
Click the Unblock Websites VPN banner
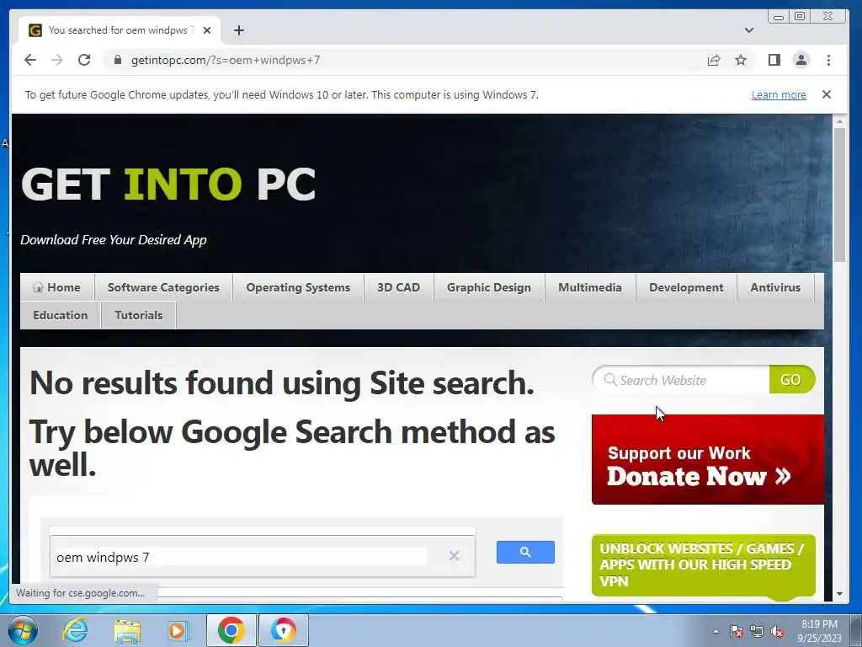pos(703,565)
